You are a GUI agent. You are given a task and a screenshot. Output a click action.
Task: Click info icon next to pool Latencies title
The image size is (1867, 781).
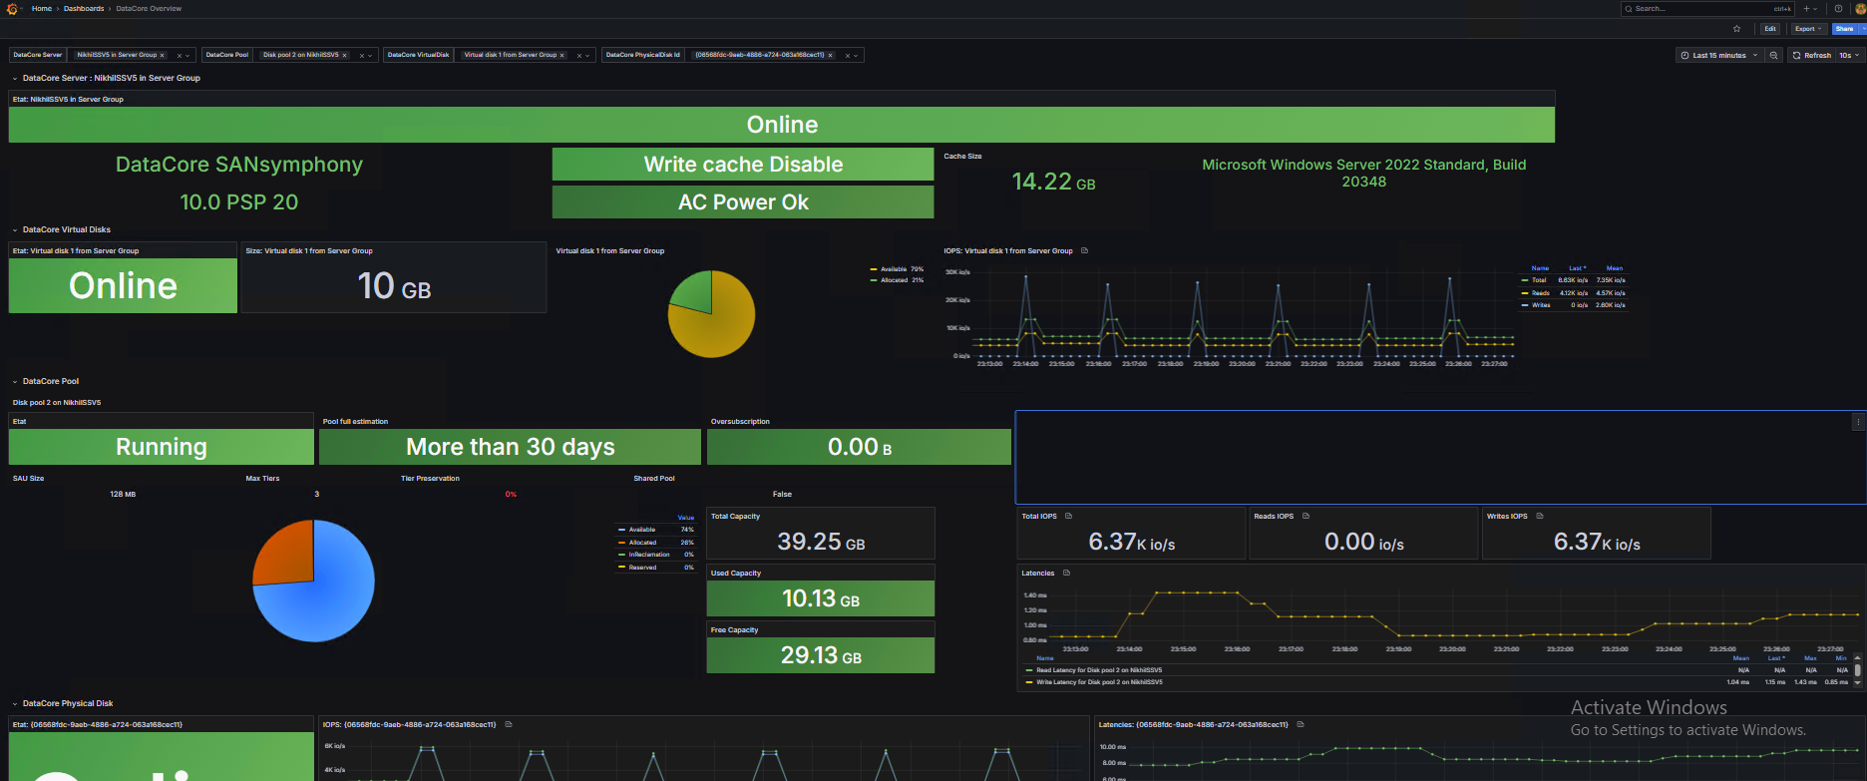click(x=1066, y=573)
